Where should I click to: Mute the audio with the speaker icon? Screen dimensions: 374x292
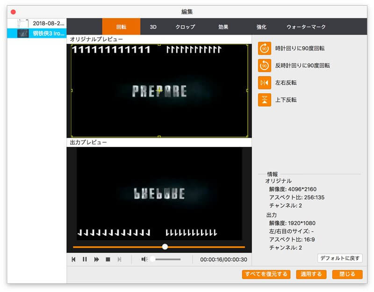pyautogui.click(x=144, y=259)
